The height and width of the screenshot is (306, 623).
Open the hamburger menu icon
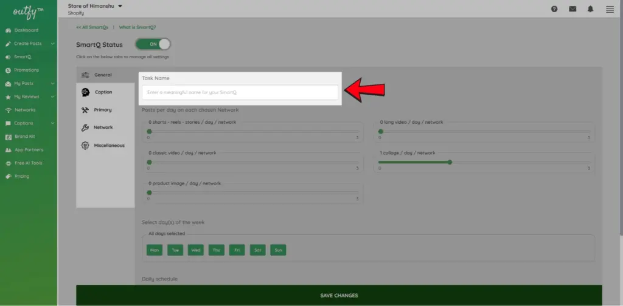click(610, 9)
